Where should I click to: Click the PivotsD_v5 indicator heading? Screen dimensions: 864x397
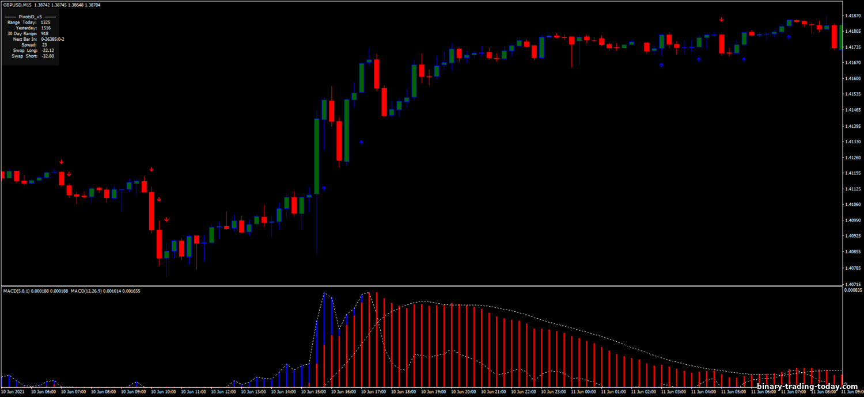pos(31,17)
